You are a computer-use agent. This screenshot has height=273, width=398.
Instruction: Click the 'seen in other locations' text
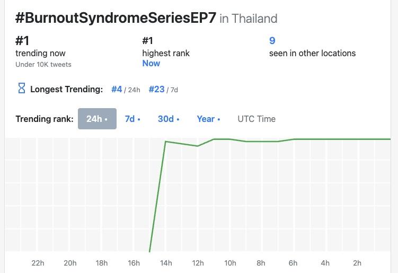coord(312,53)
